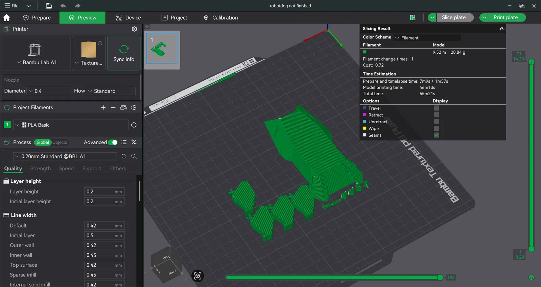The width and height of the screenshot is (541, 287).
Task: Add a new project filament with plus icon
Action: coord(103,107)
